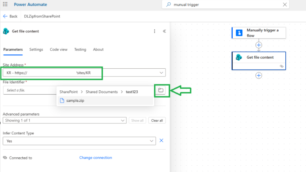The image size is (306, 172).
Task: Open the Infer Content Type dropdown
Action: (79, 141)
